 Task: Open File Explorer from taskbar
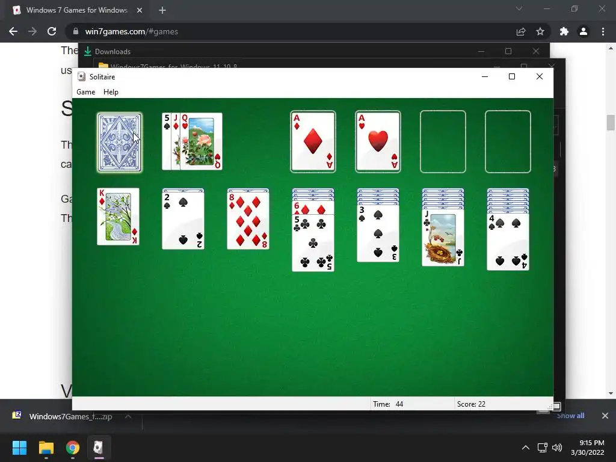tap(46, 448)
